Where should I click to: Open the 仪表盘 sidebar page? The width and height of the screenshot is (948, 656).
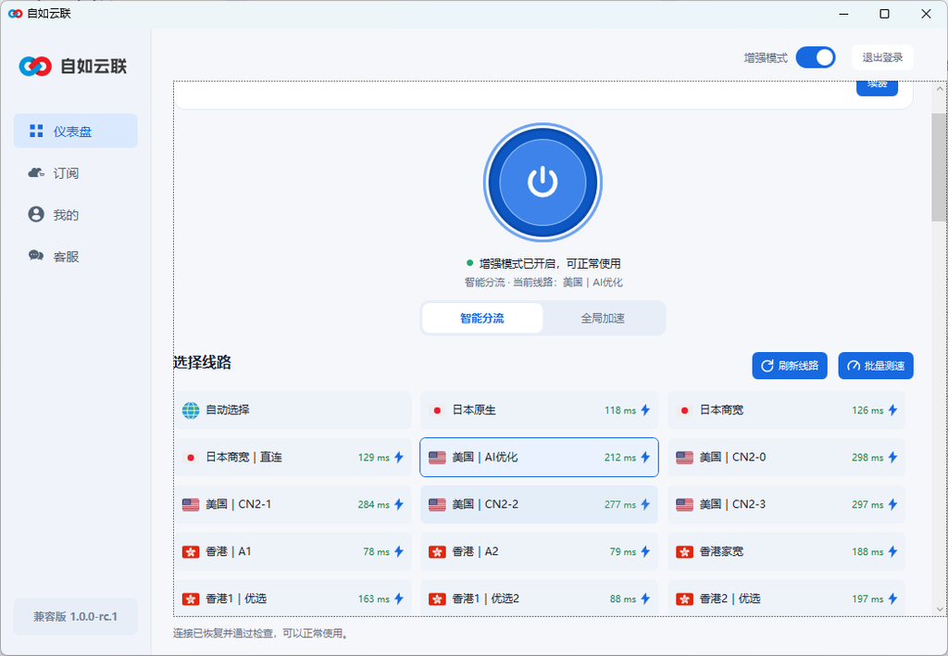click(x=76, y=131)
